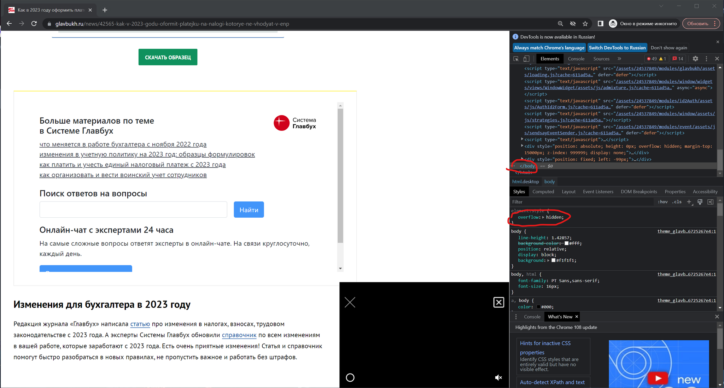Show more DevTools tabs via chevron

(x=619, y=59)
